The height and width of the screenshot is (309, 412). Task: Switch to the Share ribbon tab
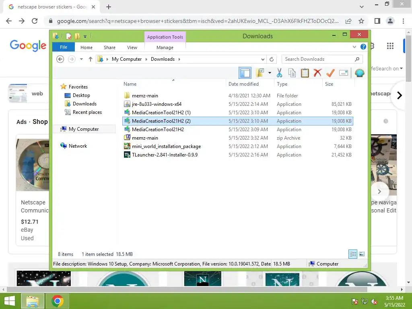click(109, 47)
